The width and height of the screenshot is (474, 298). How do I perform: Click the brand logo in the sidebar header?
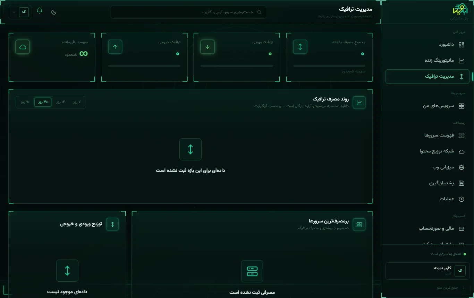click(460, 9)
